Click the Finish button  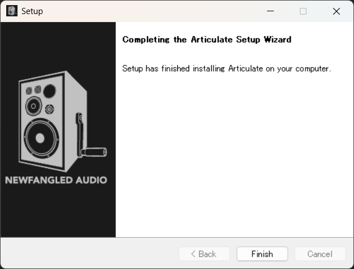[x=262, y=254]
